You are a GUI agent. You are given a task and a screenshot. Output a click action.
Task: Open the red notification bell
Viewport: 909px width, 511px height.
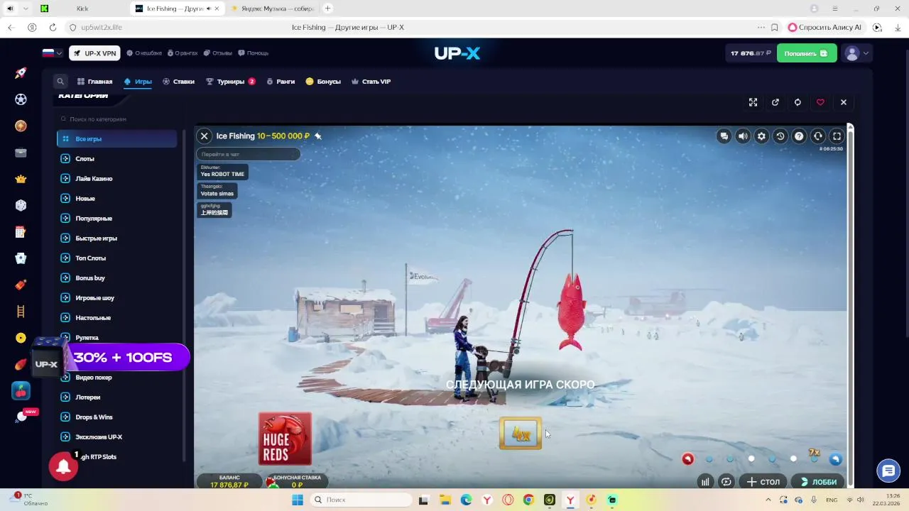tap(63, 466)
